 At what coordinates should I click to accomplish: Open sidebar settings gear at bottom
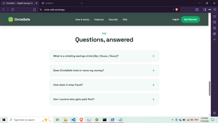tap(214, 113)
